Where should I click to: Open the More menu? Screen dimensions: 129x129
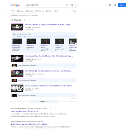[57, 11]
